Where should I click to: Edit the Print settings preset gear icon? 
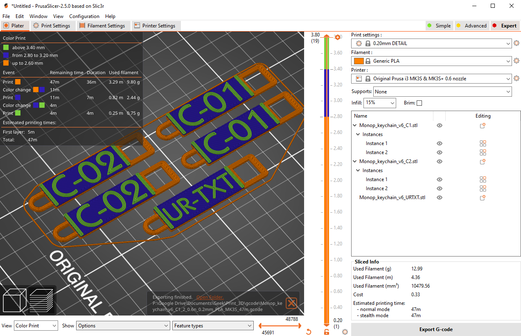point(516,43)
